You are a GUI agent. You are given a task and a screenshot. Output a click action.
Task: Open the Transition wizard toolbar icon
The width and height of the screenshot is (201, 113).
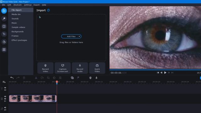coord(72,78)
